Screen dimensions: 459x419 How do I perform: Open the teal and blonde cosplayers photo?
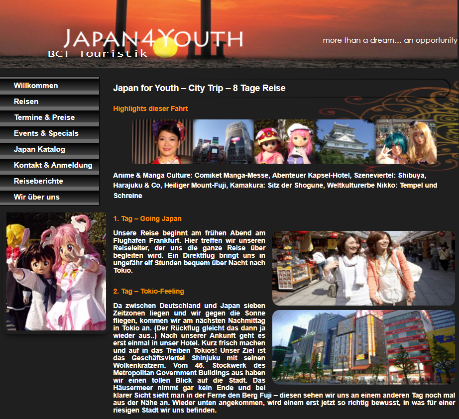[x=406, y=142]
